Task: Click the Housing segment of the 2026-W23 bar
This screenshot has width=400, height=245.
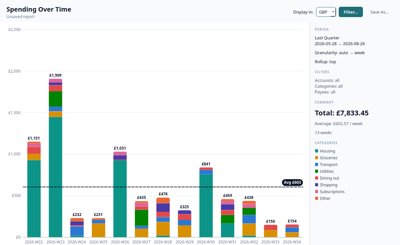Action: 55,177
